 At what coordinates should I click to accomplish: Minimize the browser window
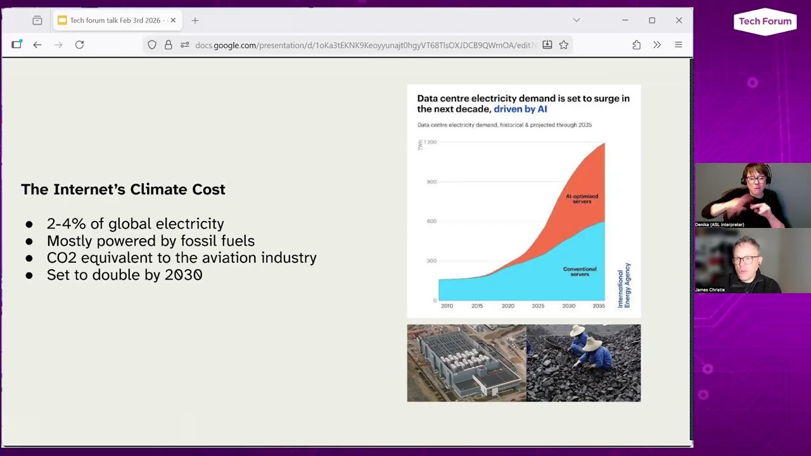pos(625,20)
